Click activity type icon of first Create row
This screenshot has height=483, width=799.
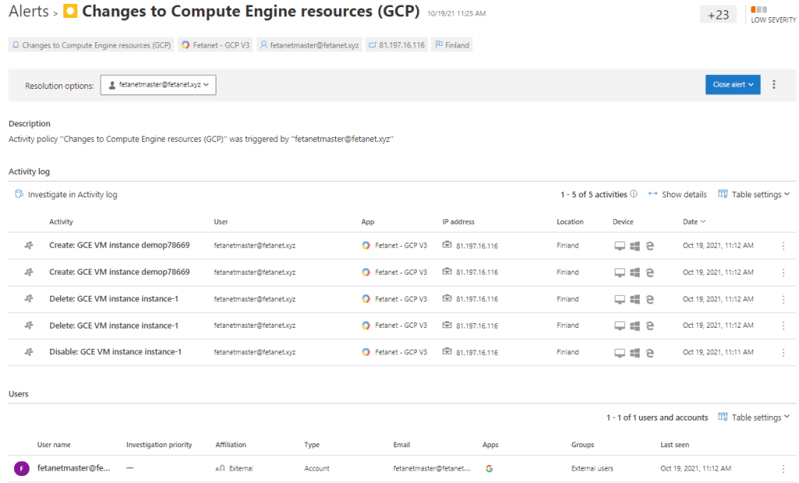tap(29, 246)
